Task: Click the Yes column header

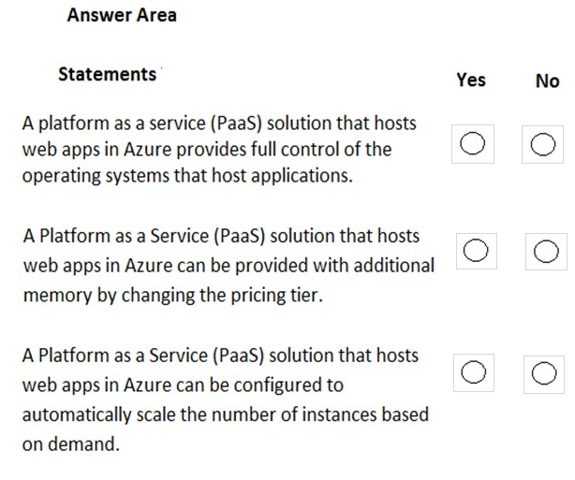Action: pyautogui.click(x=471, y=80)
